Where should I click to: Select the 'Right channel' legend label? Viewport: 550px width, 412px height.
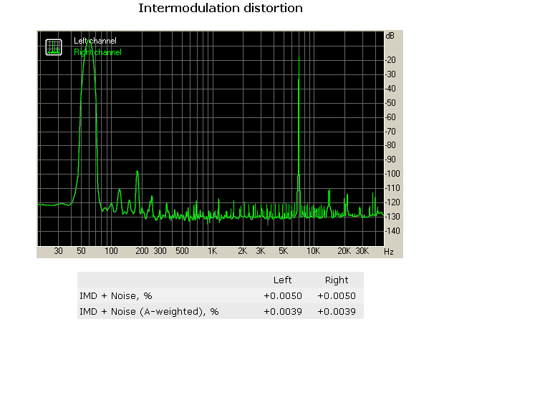point(97,52)
